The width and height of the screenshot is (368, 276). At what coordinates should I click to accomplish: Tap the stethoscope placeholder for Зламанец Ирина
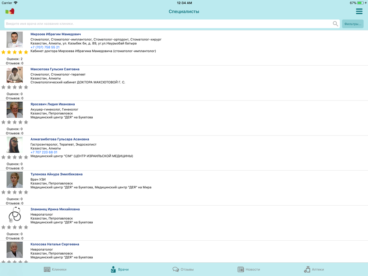[x=15, y=215]
